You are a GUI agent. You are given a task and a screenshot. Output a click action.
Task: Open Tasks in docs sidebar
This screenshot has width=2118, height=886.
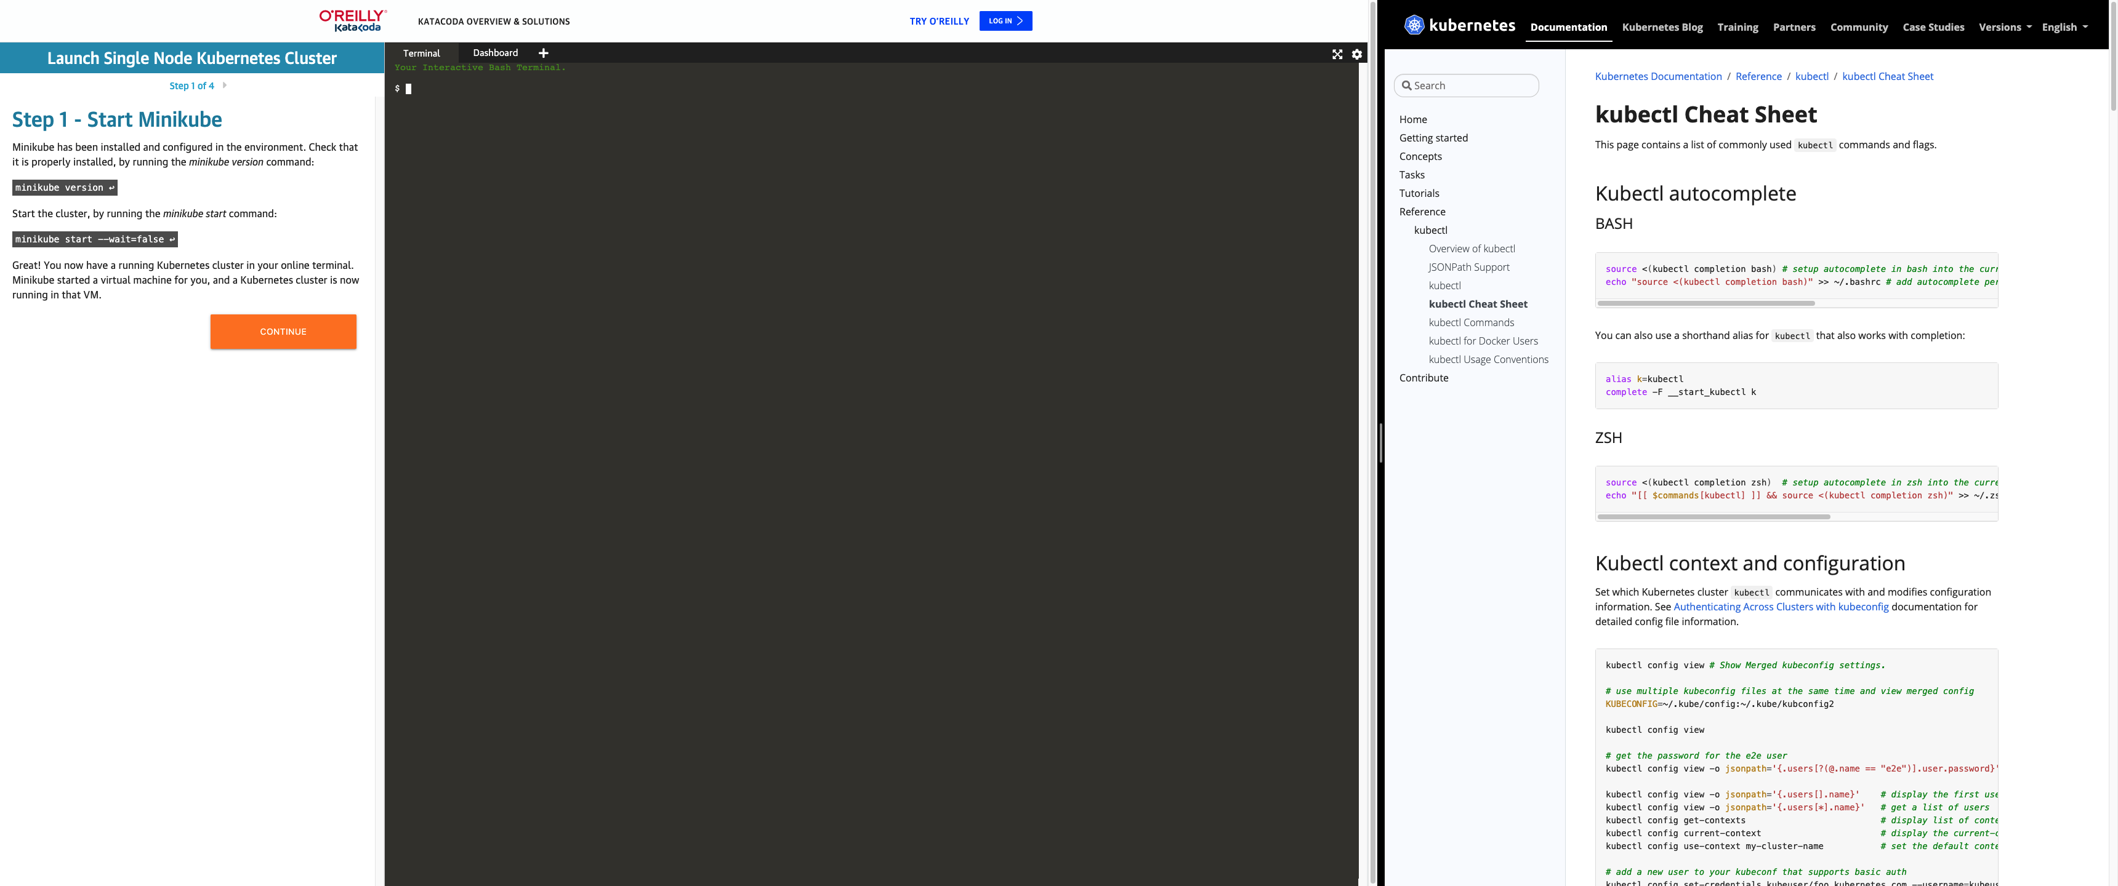1412,175
